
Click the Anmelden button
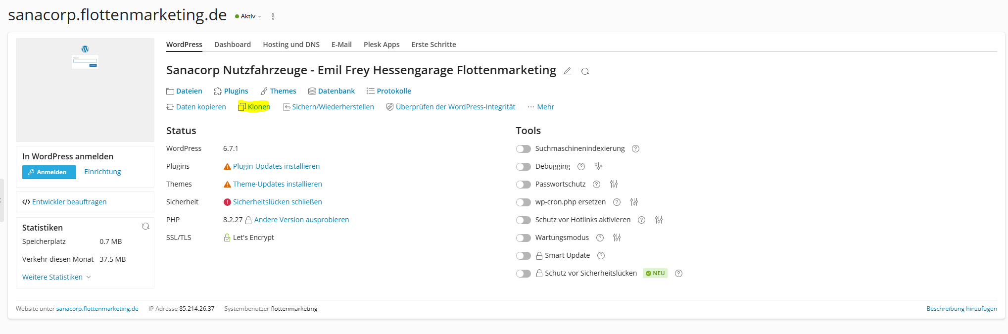[49, 172]
